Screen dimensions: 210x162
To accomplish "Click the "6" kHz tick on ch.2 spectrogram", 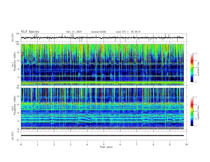I will (x=19, y=105).
